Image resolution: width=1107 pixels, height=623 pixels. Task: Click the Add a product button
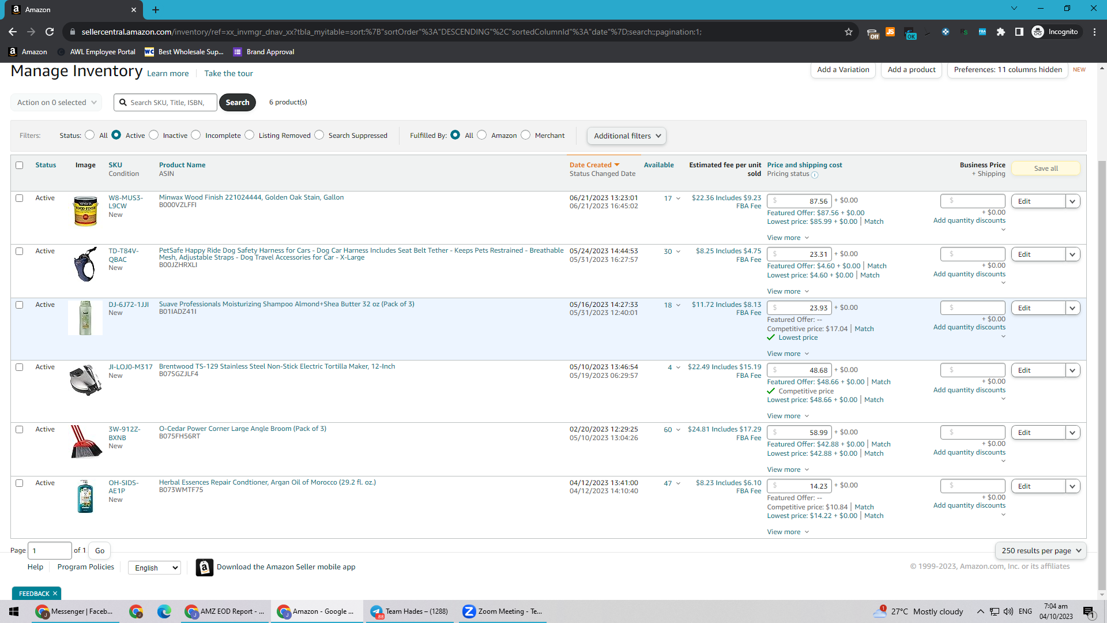pyautogui.click(x=912, y=70)
